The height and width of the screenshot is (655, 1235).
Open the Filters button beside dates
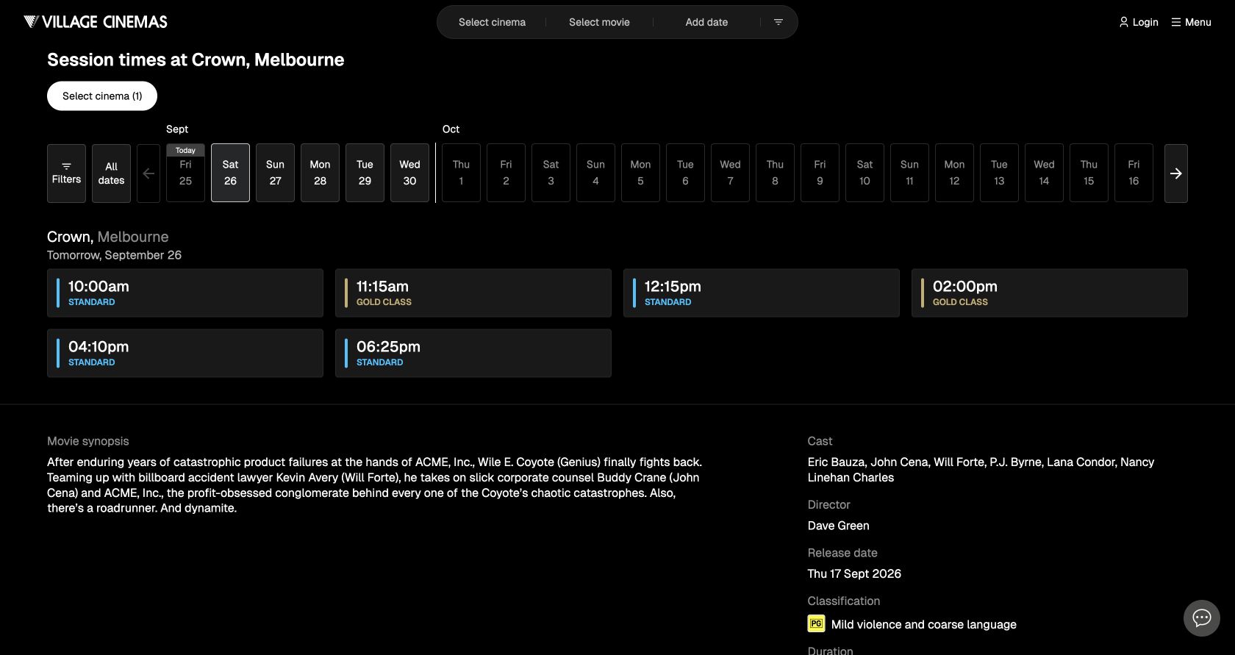click(x=66, y=173)
